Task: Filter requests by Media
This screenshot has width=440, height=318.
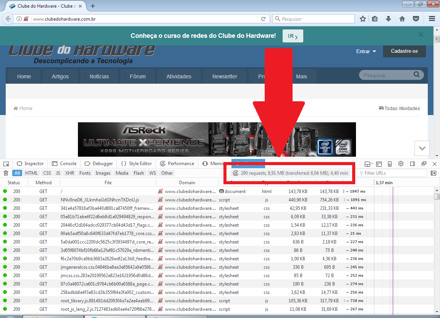Action: pos(122,173)
